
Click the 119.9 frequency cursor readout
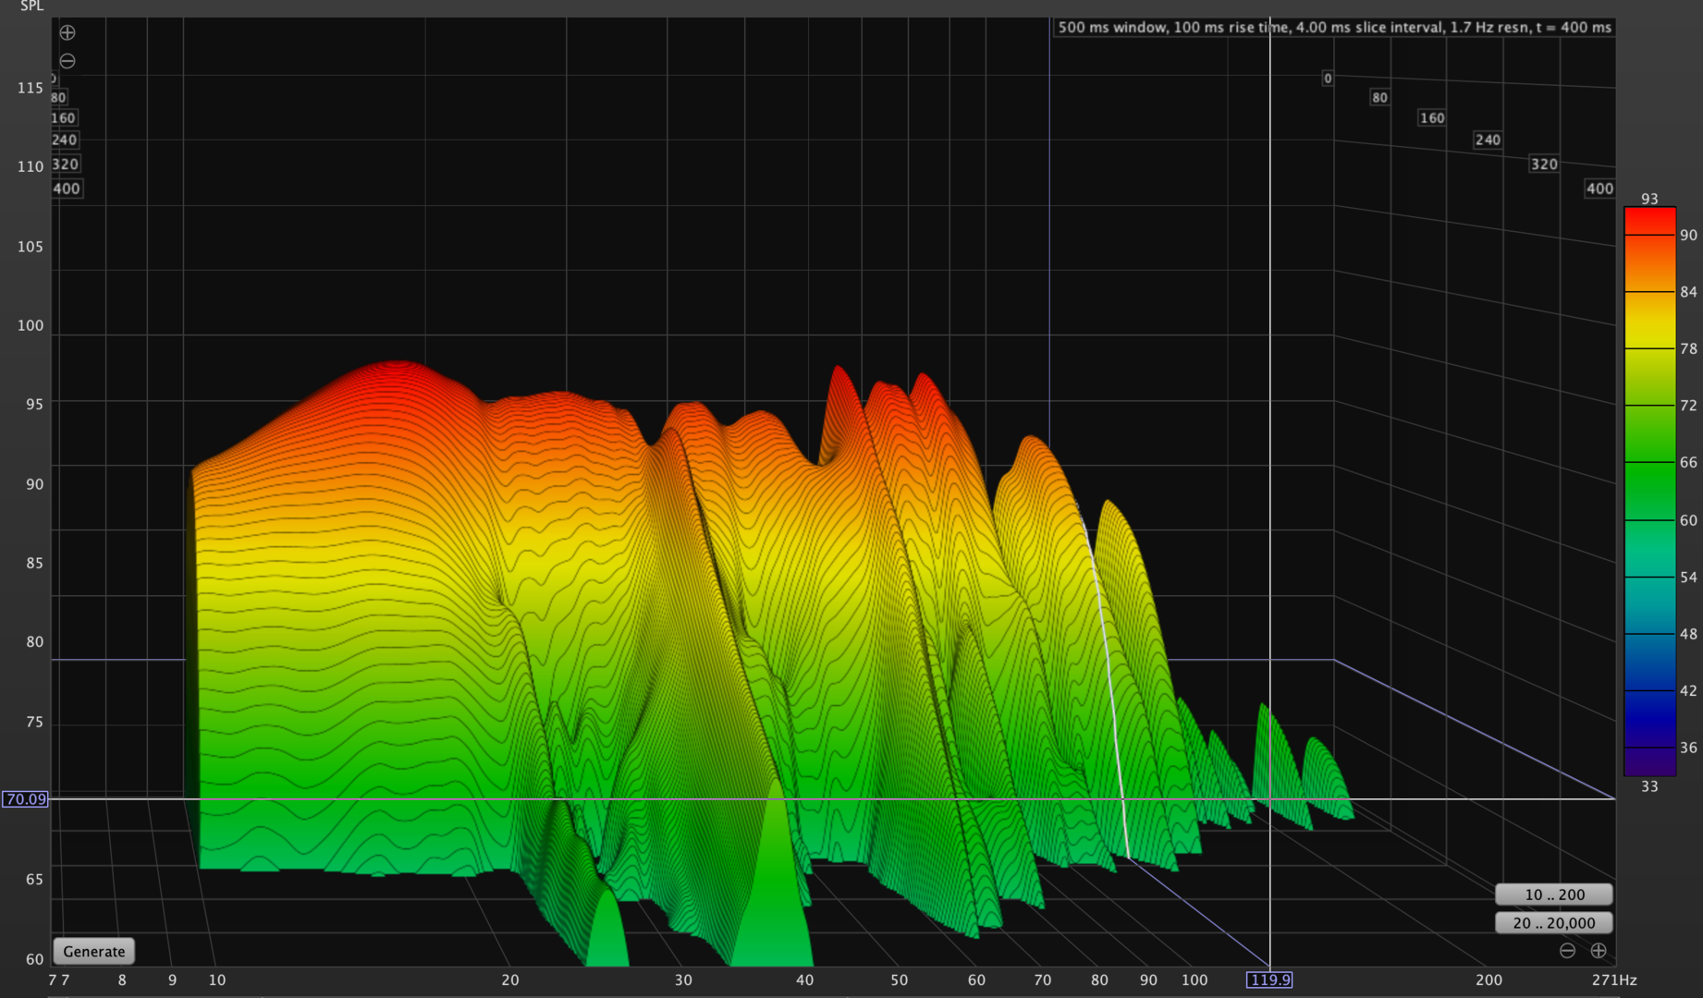tap(1268, 980)
